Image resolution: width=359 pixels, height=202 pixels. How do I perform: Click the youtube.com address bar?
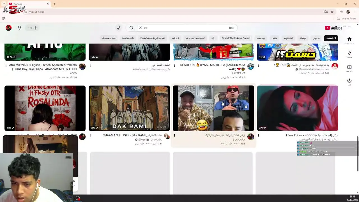coord(174,12)
